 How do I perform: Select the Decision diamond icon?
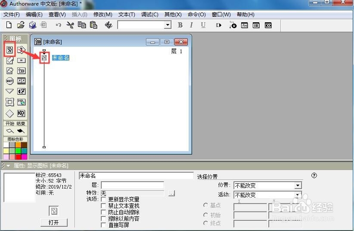point(10,113)
